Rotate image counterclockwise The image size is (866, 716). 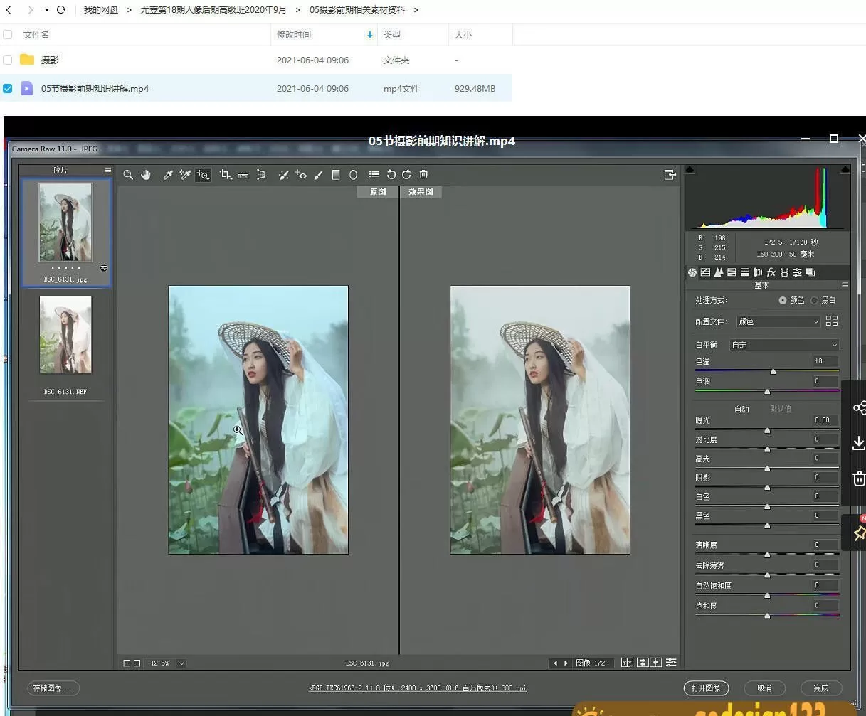pyautogui.click(x=391, y=175)
